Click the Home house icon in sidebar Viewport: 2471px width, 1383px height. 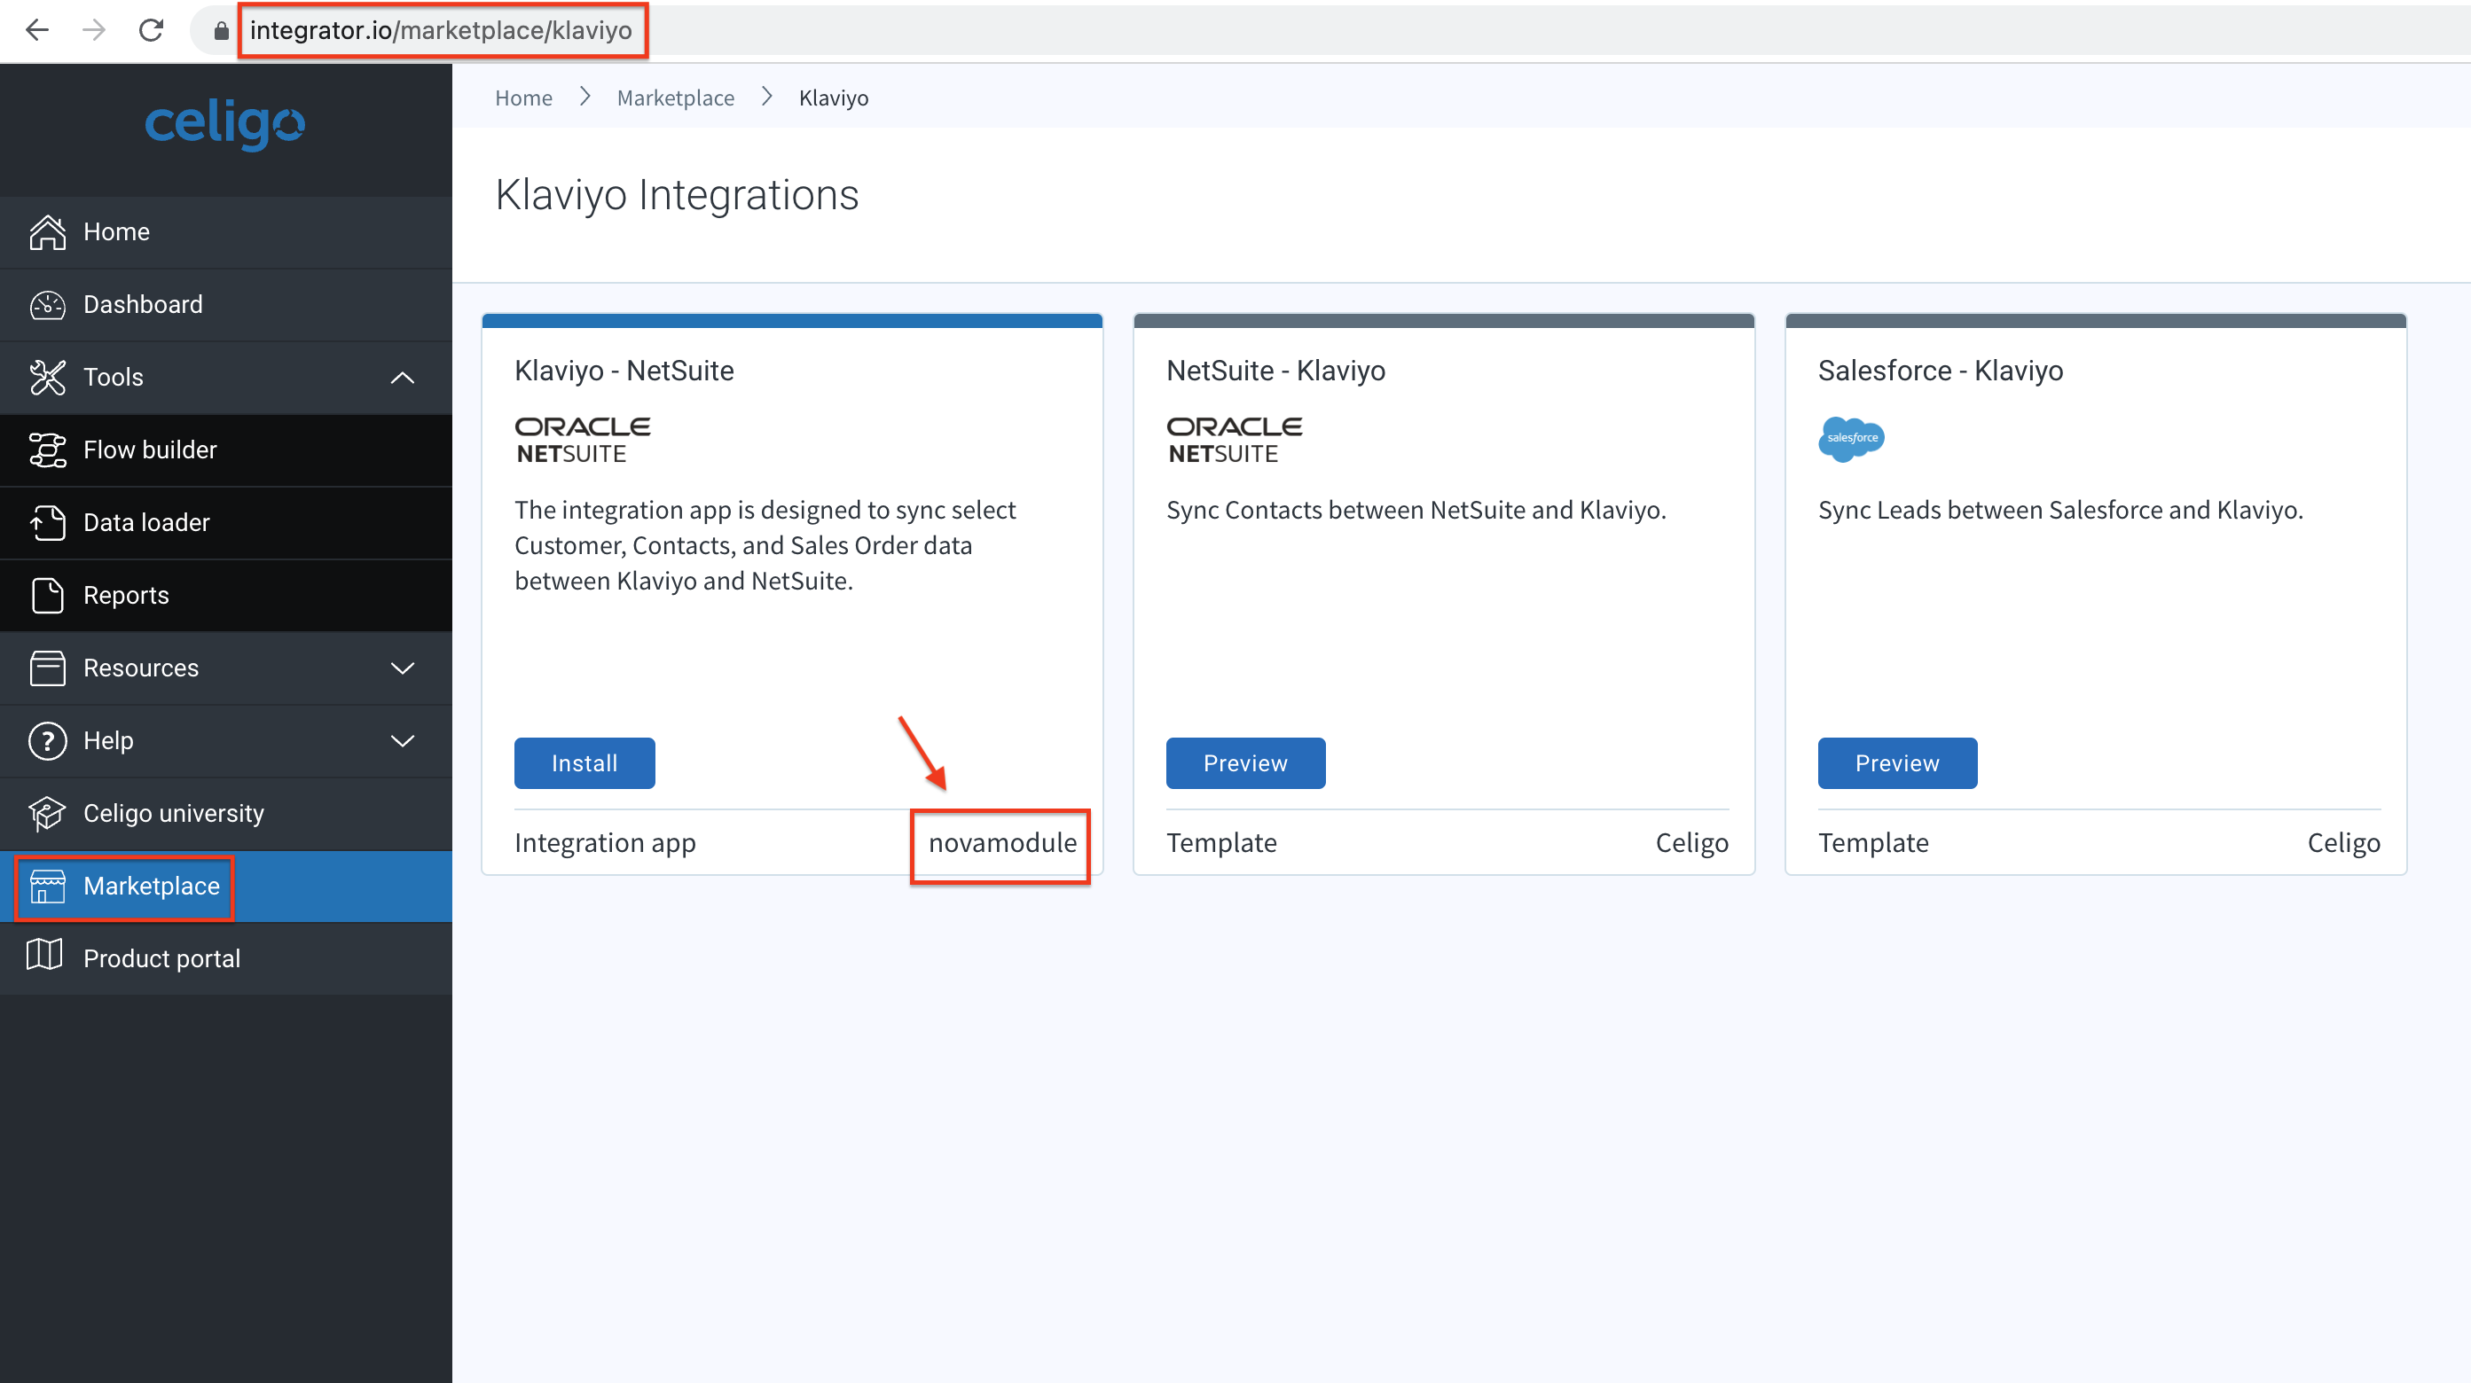pyautogui.click(x=47, y=232)
